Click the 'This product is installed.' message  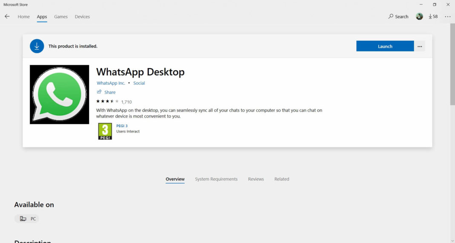click(73, 46)
